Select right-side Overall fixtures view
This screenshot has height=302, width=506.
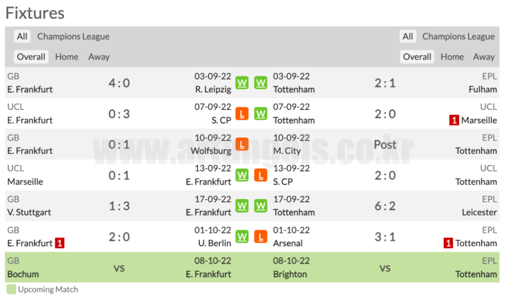click(x=417, y=57)
